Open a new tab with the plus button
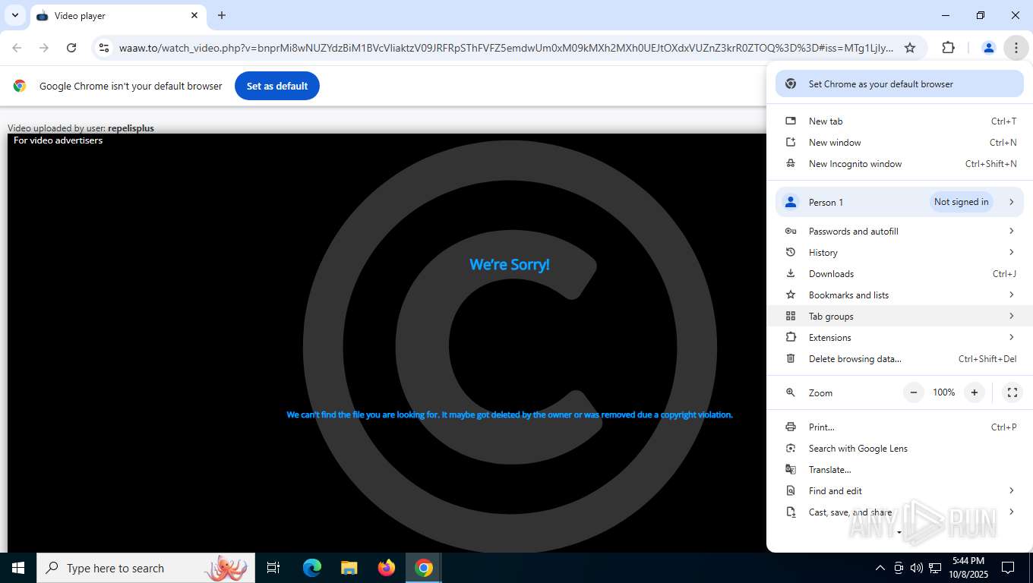Screen dimensions: 1033x583 pos(222,15)
